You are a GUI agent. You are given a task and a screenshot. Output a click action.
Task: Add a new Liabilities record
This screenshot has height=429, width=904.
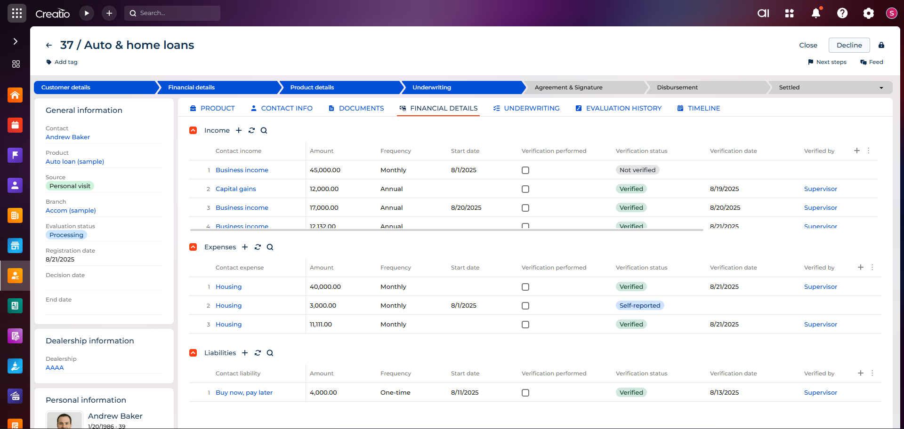pyautogui.click(x=245, y=353)
